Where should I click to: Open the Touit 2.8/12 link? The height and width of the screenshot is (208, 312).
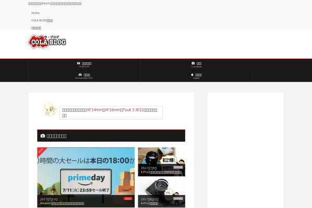click(133, 110)
